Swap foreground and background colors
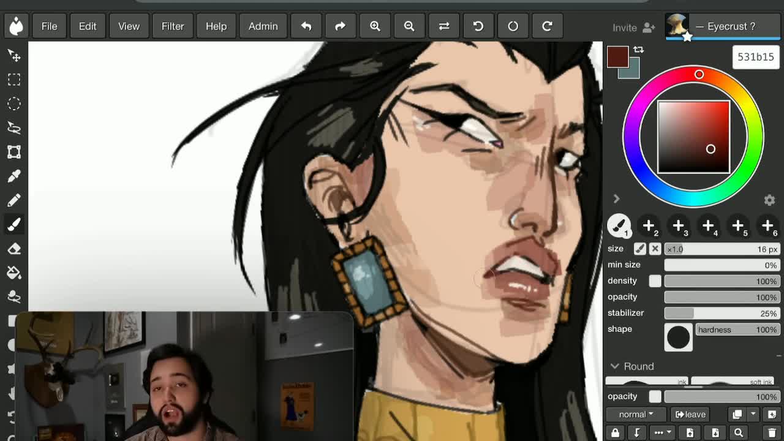784x441 pixels. click(x=638, y=50)
